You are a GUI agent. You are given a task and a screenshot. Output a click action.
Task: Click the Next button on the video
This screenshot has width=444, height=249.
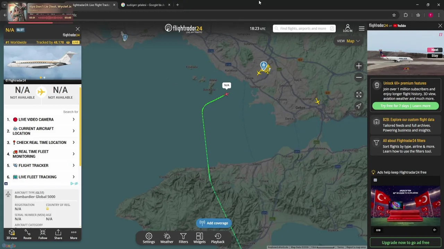(435, 50)
